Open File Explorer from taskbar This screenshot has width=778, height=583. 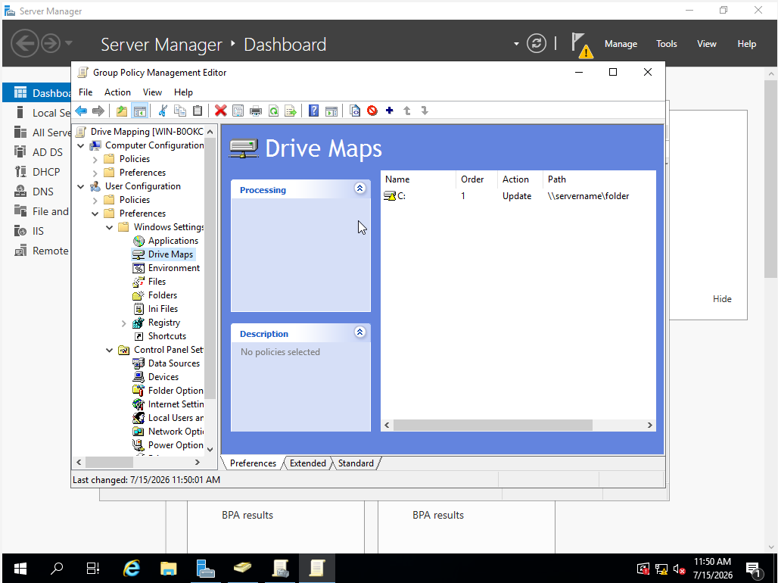click(x=169, y=568)
